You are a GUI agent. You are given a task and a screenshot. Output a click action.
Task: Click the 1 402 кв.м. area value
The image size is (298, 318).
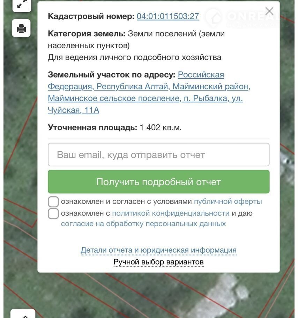coord(161,128)
